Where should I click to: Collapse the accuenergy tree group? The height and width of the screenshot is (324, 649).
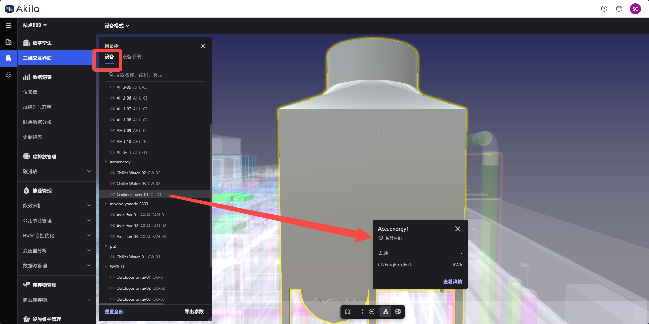106,162
